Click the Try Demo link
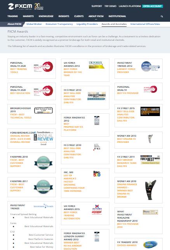Screen dimensions: 170x250 (x=110, y=6)
